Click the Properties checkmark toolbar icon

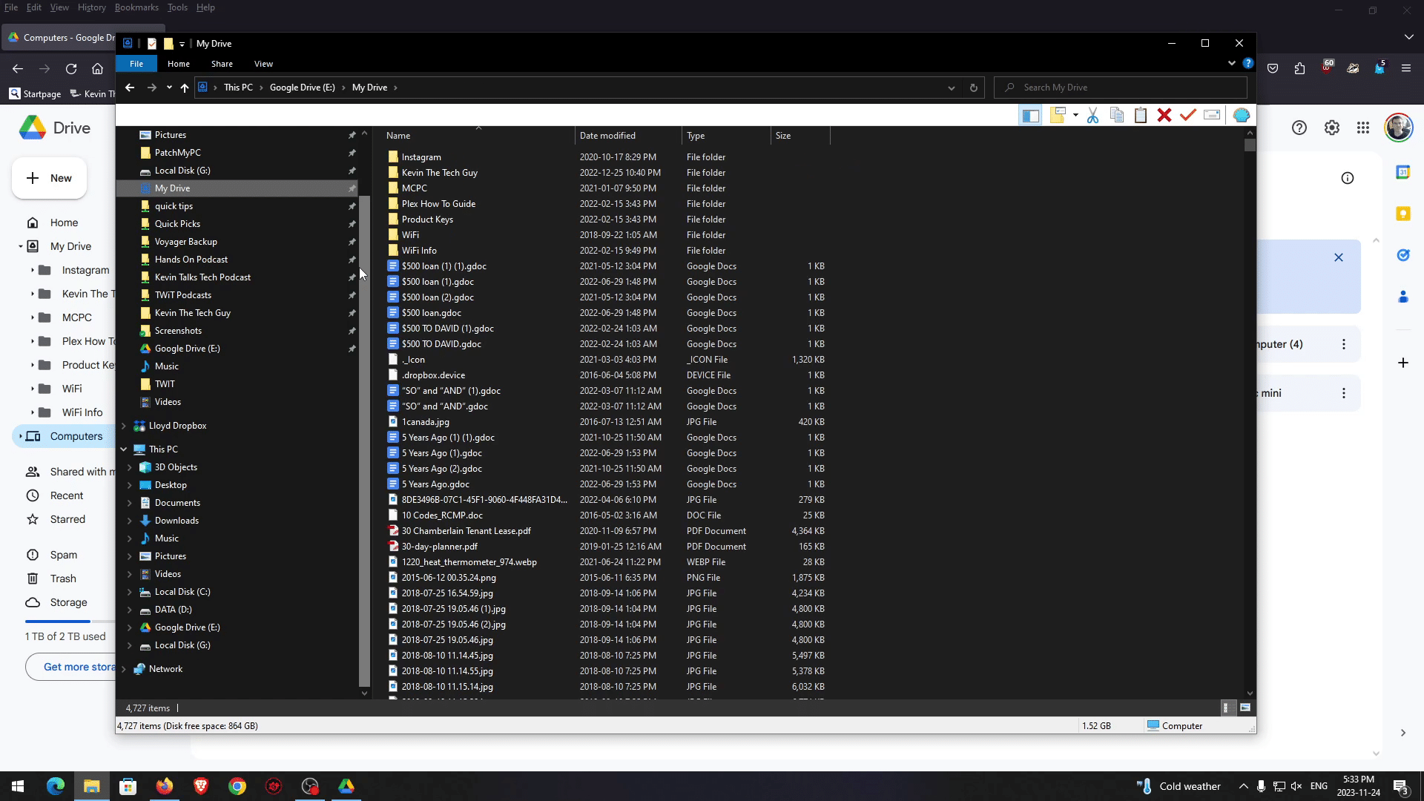[x=1188, y=115]
